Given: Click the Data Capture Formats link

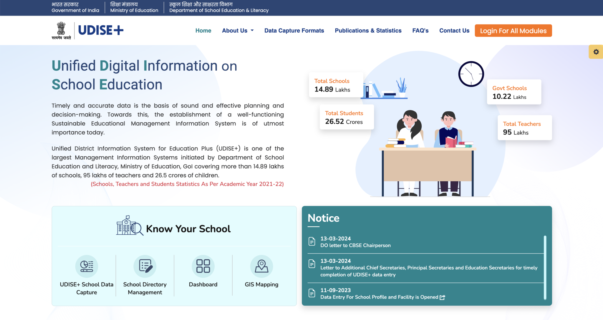Looking at the screenshot, I should 294,30.
